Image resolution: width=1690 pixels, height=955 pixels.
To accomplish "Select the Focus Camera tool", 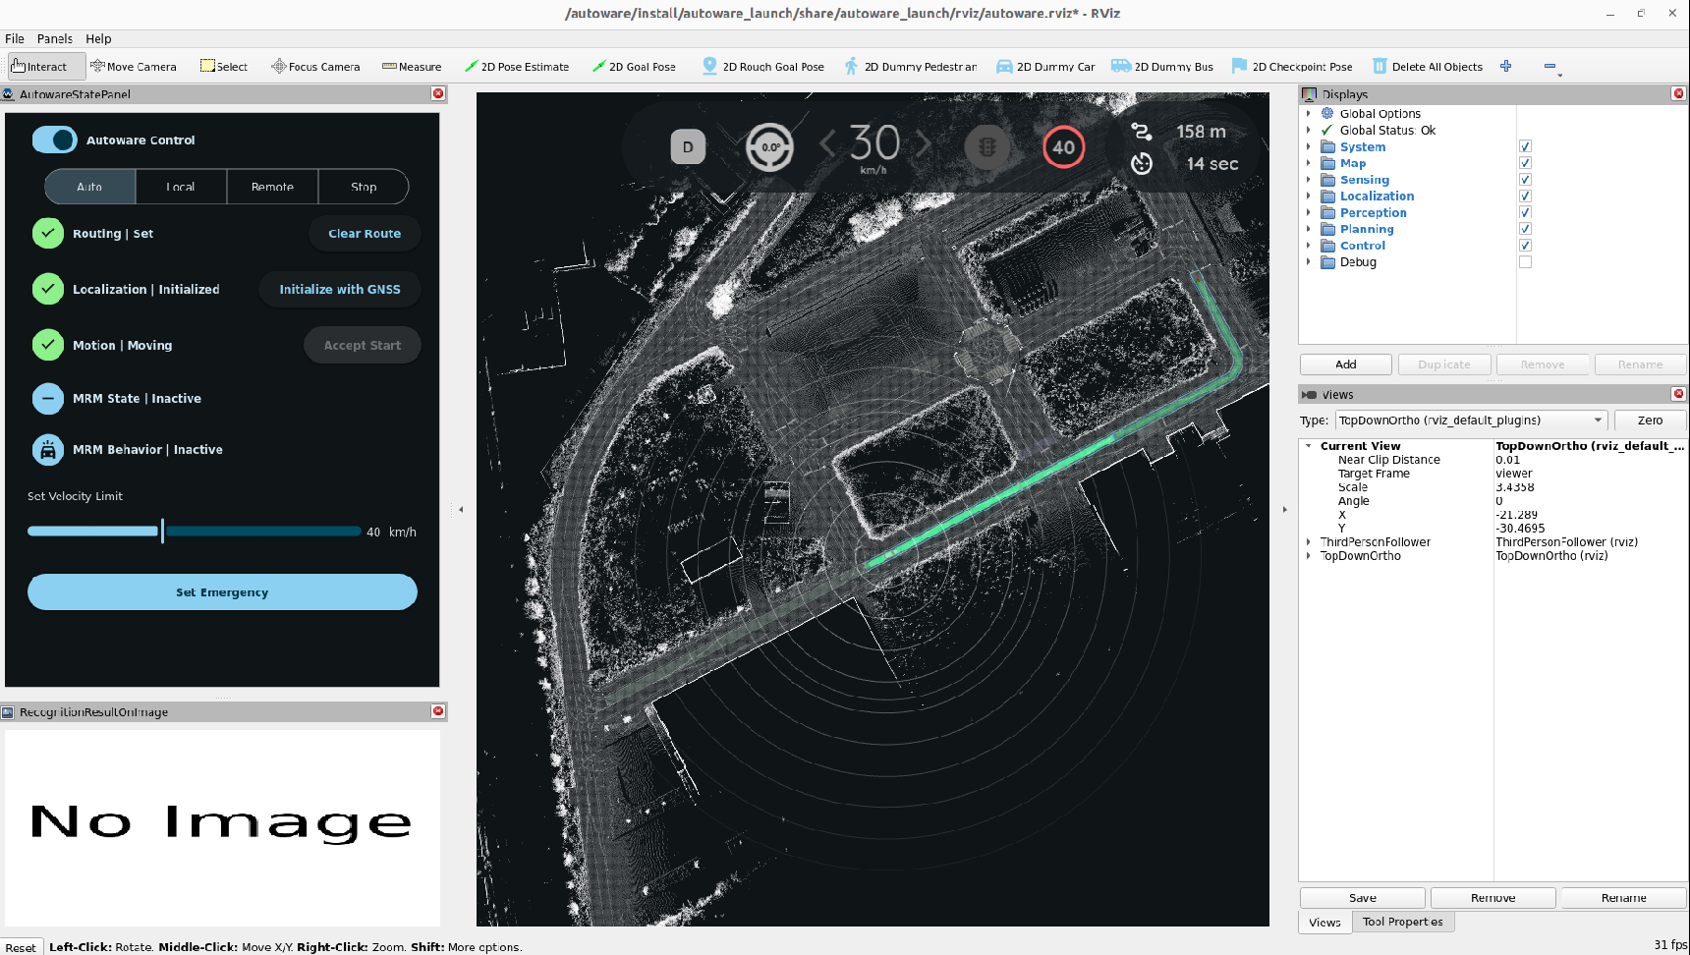I will [315, 67].
